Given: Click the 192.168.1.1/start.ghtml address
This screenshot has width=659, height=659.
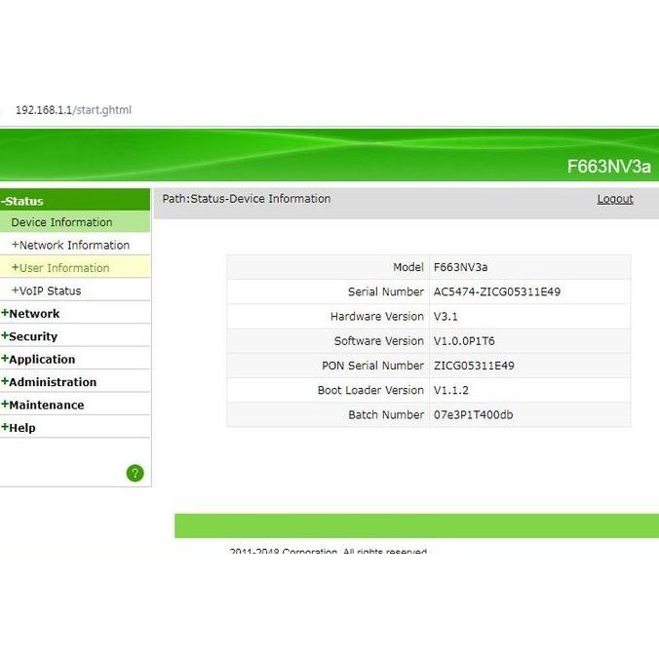Looking at the screenshot, I should point(73,110).
